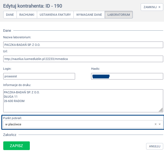Clear the Punkt pobrań selection with the × icon
The image size is (164, 162).
point(156,124)
